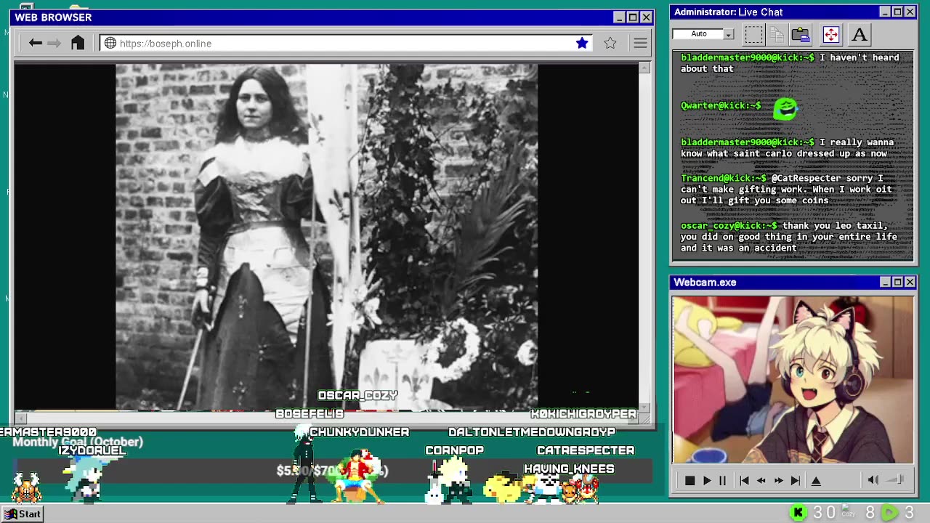The width and height of the screenshot is (930, 523).
Task: Minimize the Webcam.exe window
Action: click(885, 282)
